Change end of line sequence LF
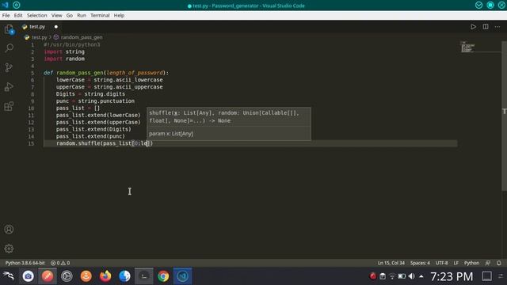 click(456, 263)
